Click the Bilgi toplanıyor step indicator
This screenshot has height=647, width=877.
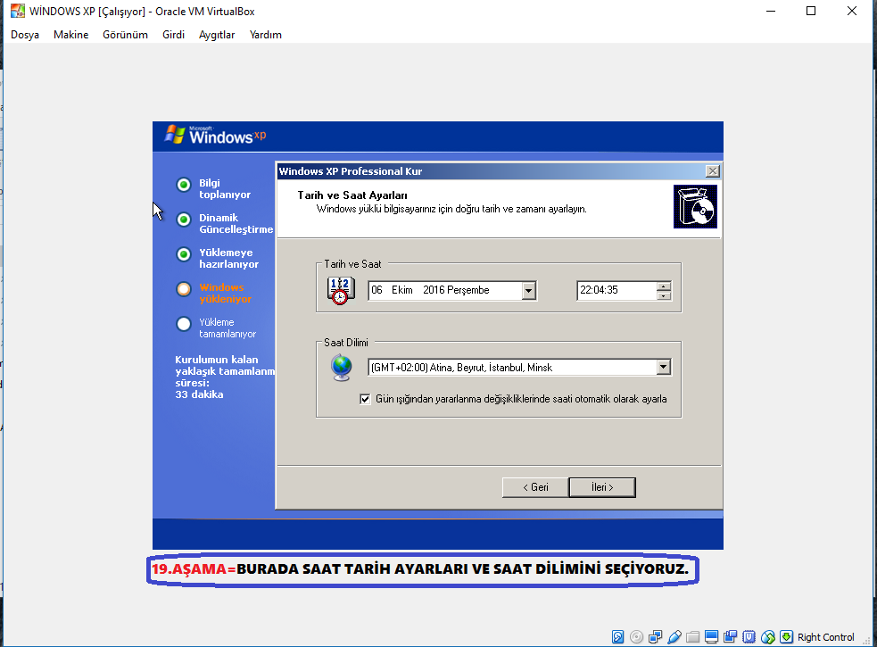184,185
